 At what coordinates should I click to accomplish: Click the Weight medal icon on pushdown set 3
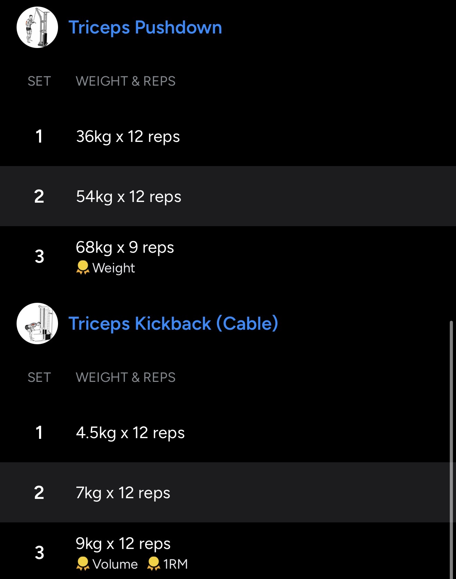83,268
